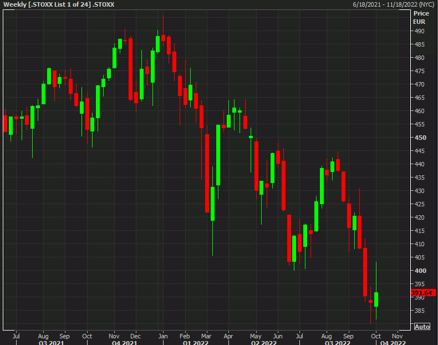The height and width of the screenshot is (345, 438).
Task: Click the 'Aug' label next to Sep 2022
Action: coord(326,336)
